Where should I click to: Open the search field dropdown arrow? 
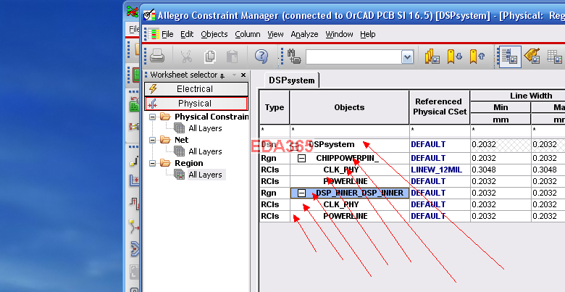[407, 57]
